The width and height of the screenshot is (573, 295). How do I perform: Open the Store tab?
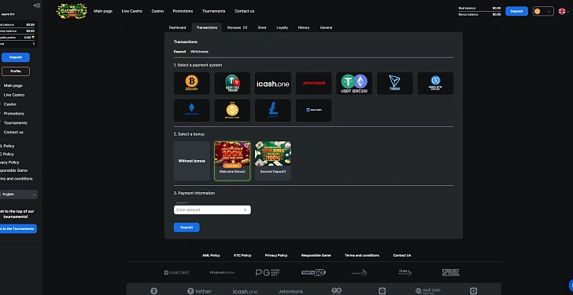[261, 27]
